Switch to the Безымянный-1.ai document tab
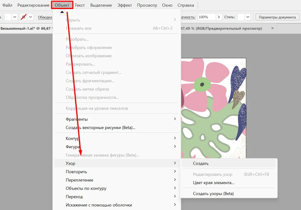Image resolution: width=301 pixels, height=210 pixels. (x=26, y=29)
